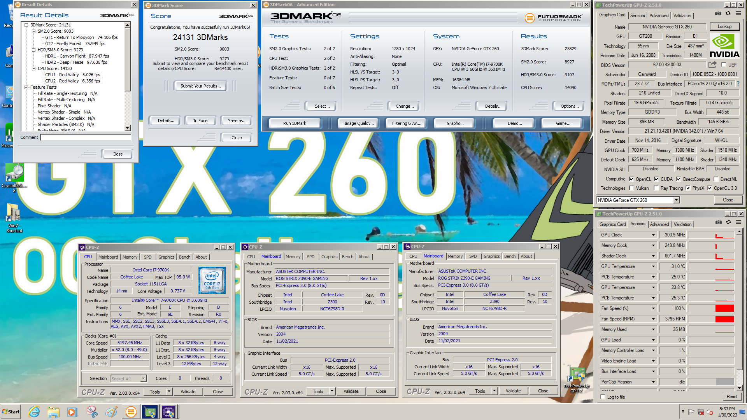Image resolution: width=747 pixels, height=420 pixels.
Task: Open Validation tab in Sensors GPU-Z window
Action: click(x=682, y=224)
